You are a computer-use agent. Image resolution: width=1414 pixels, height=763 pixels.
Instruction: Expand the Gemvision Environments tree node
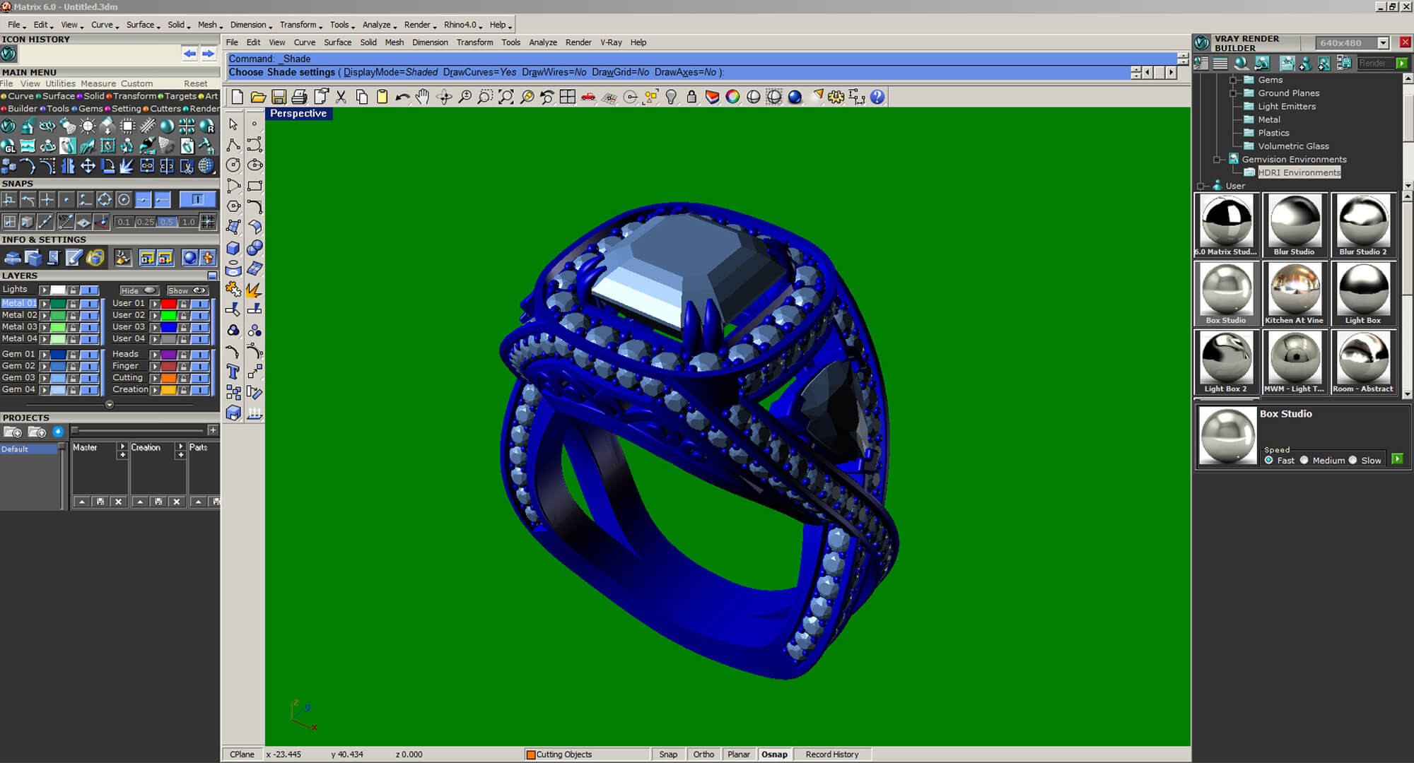pyautogui.click(x=1215, y=159)
